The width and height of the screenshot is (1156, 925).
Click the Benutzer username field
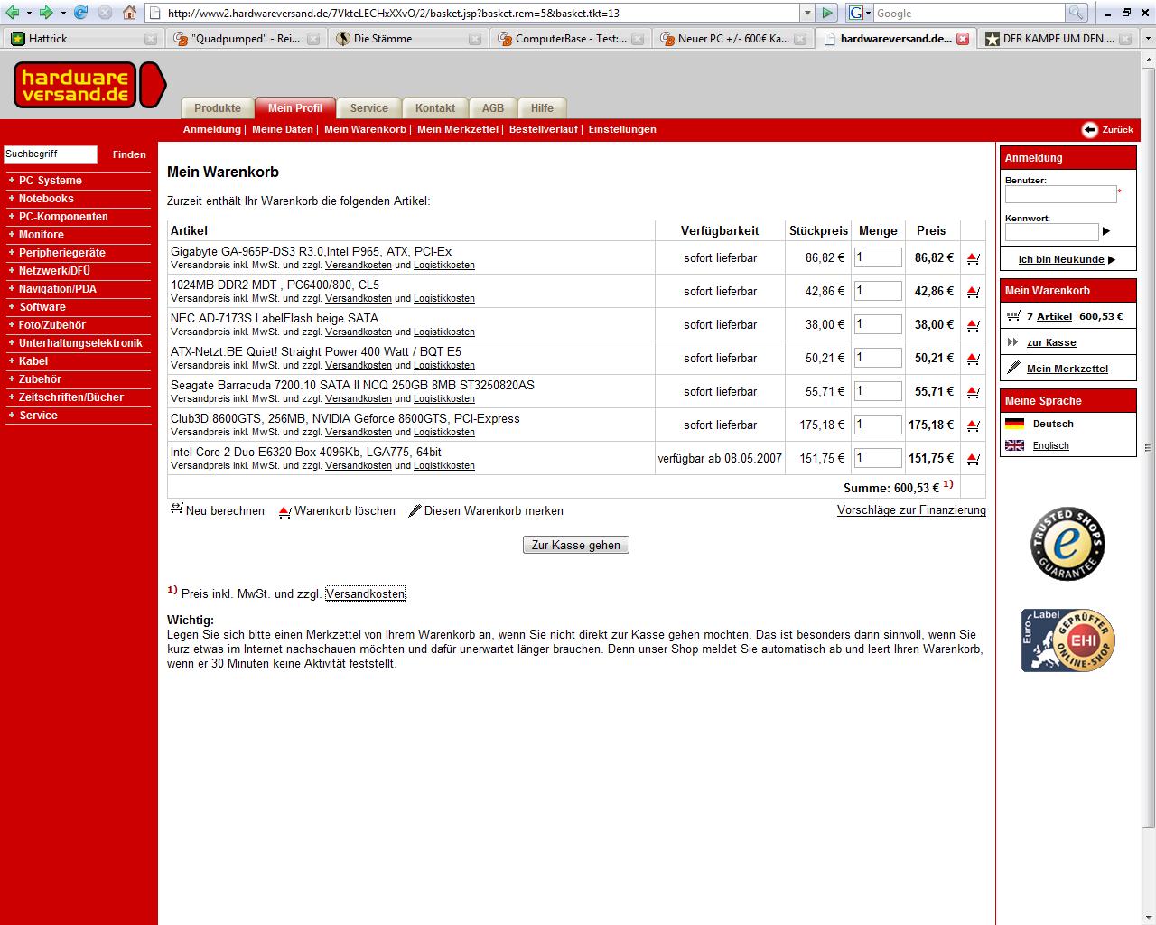(1060, 194)
